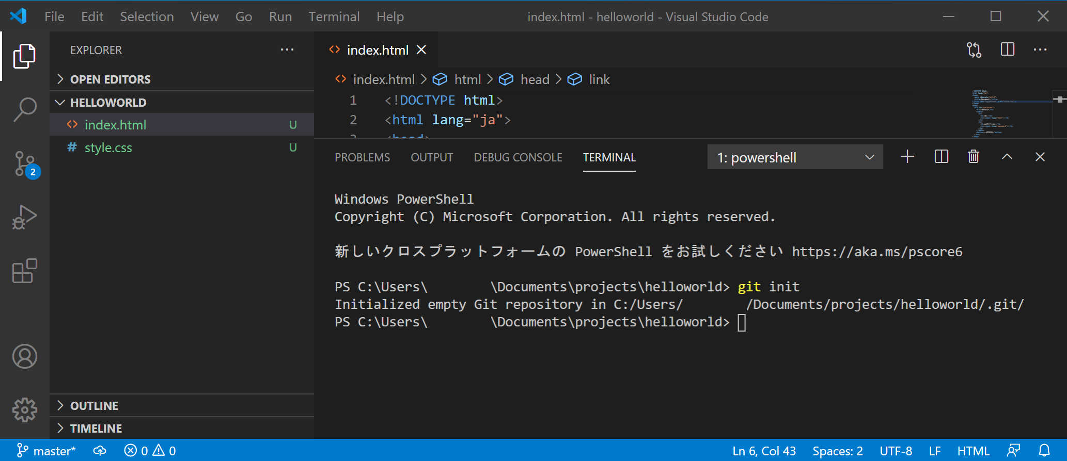Open the powershell terminal selector dropdown
The width and height of the screenshot is (1067, 461).
tap(795, 157)
